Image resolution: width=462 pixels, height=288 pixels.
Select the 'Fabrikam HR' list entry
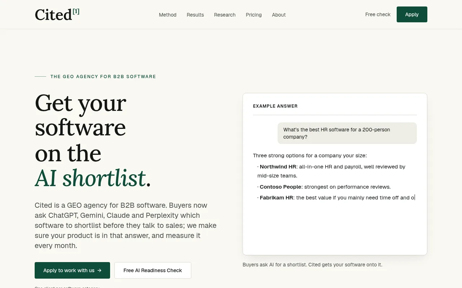tap(336, 198)
